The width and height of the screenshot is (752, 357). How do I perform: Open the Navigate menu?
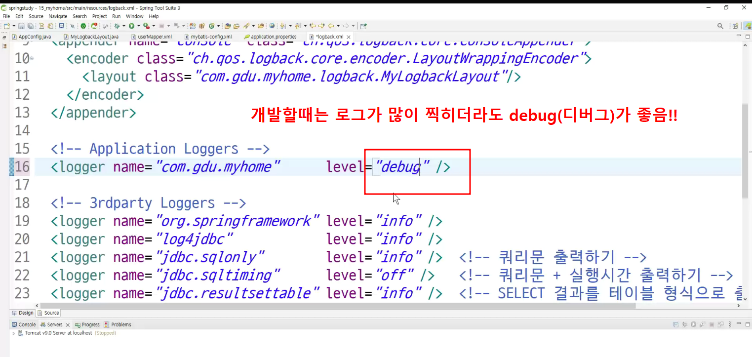click(x=58, y=16)
